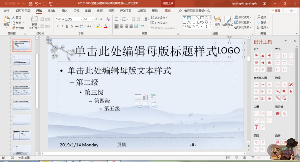Select the Format Painter tool

(17, 27)
